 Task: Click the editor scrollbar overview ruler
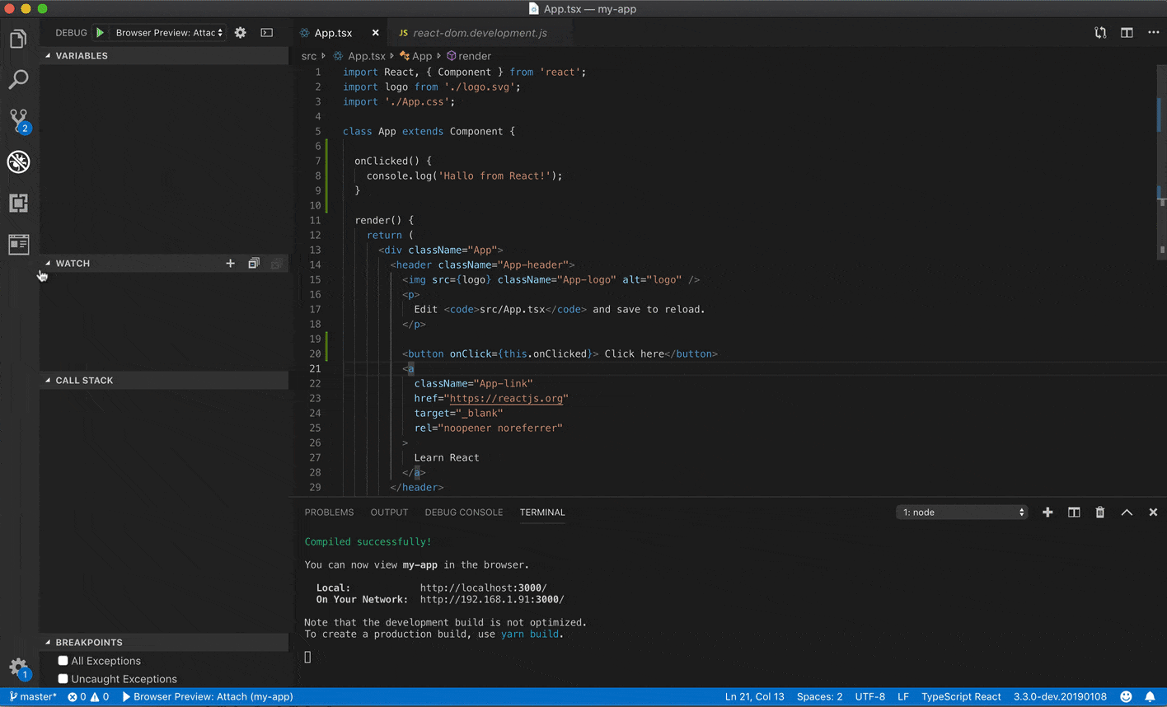1160,115
